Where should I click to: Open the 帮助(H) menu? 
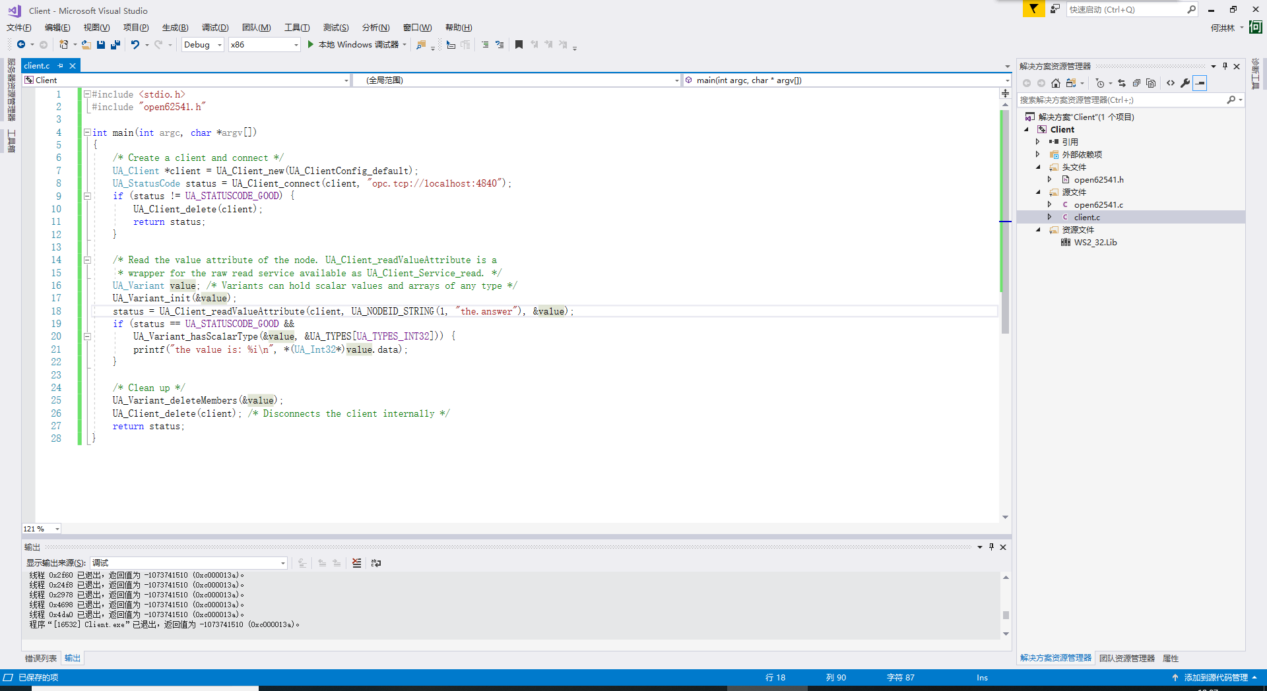pos(459,27)
